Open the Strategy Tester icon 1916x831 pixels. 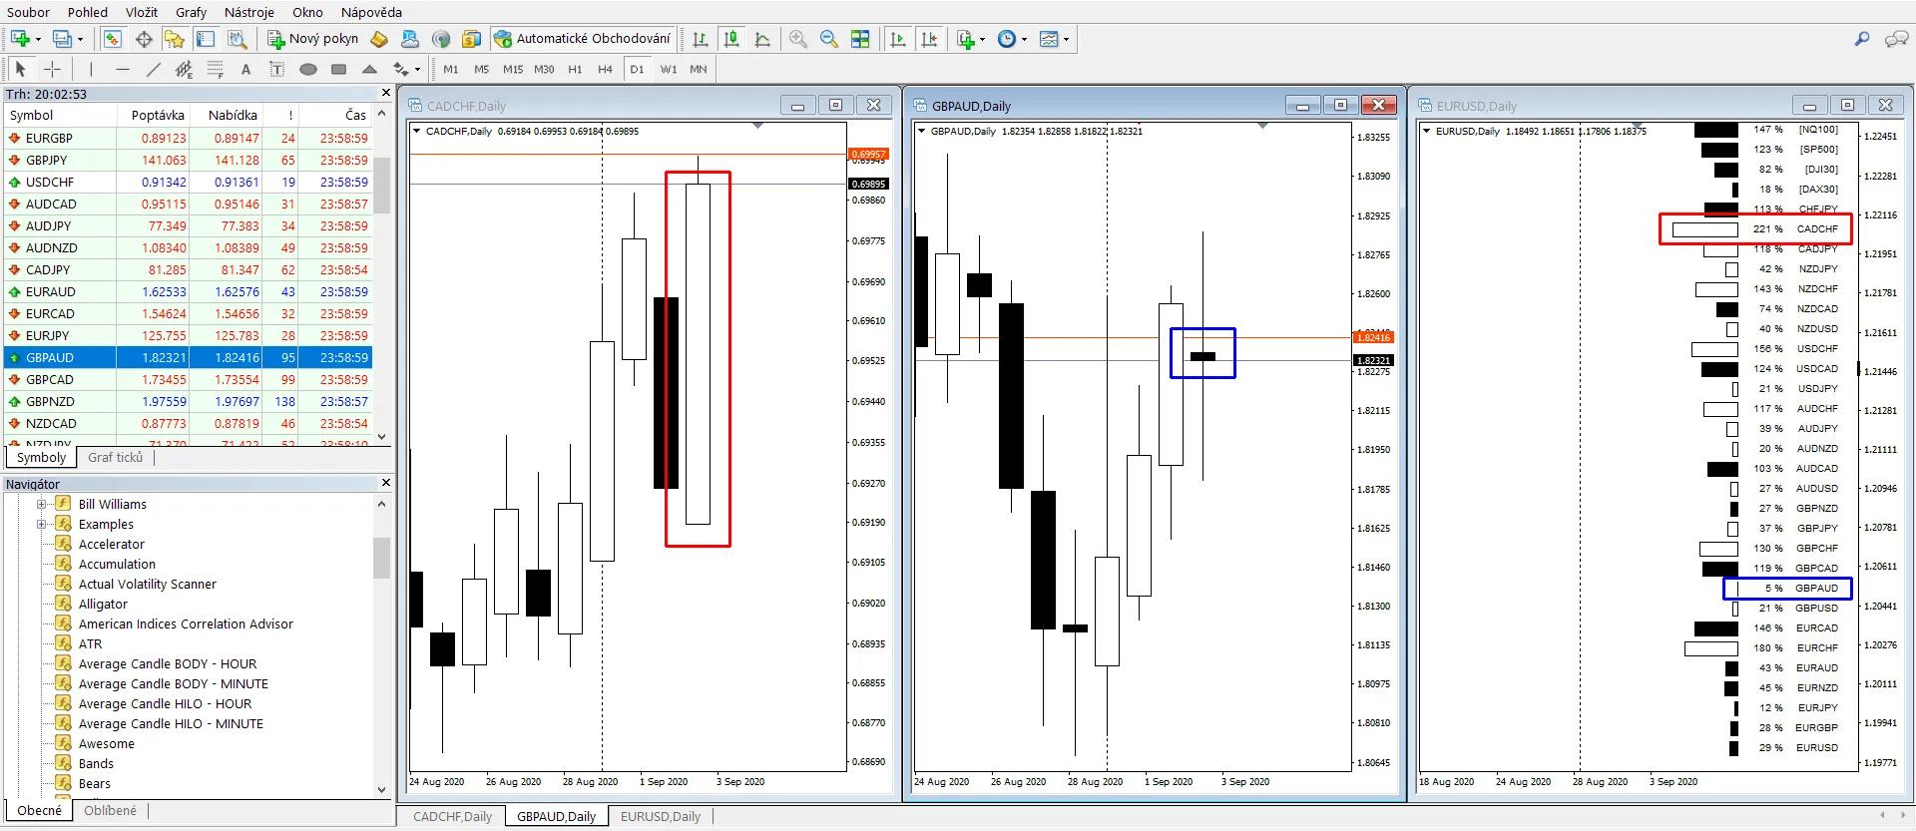click(237, 39)
